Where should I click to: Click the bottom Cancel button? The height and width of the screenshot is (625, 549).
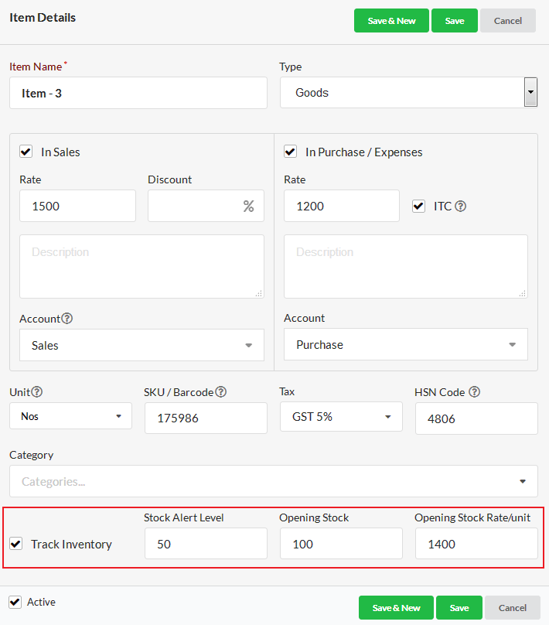pos(513,607)
